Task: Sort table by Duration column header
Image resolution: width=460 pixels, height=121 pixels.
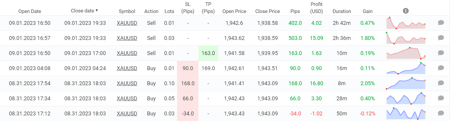Action: tap(342, 11)
